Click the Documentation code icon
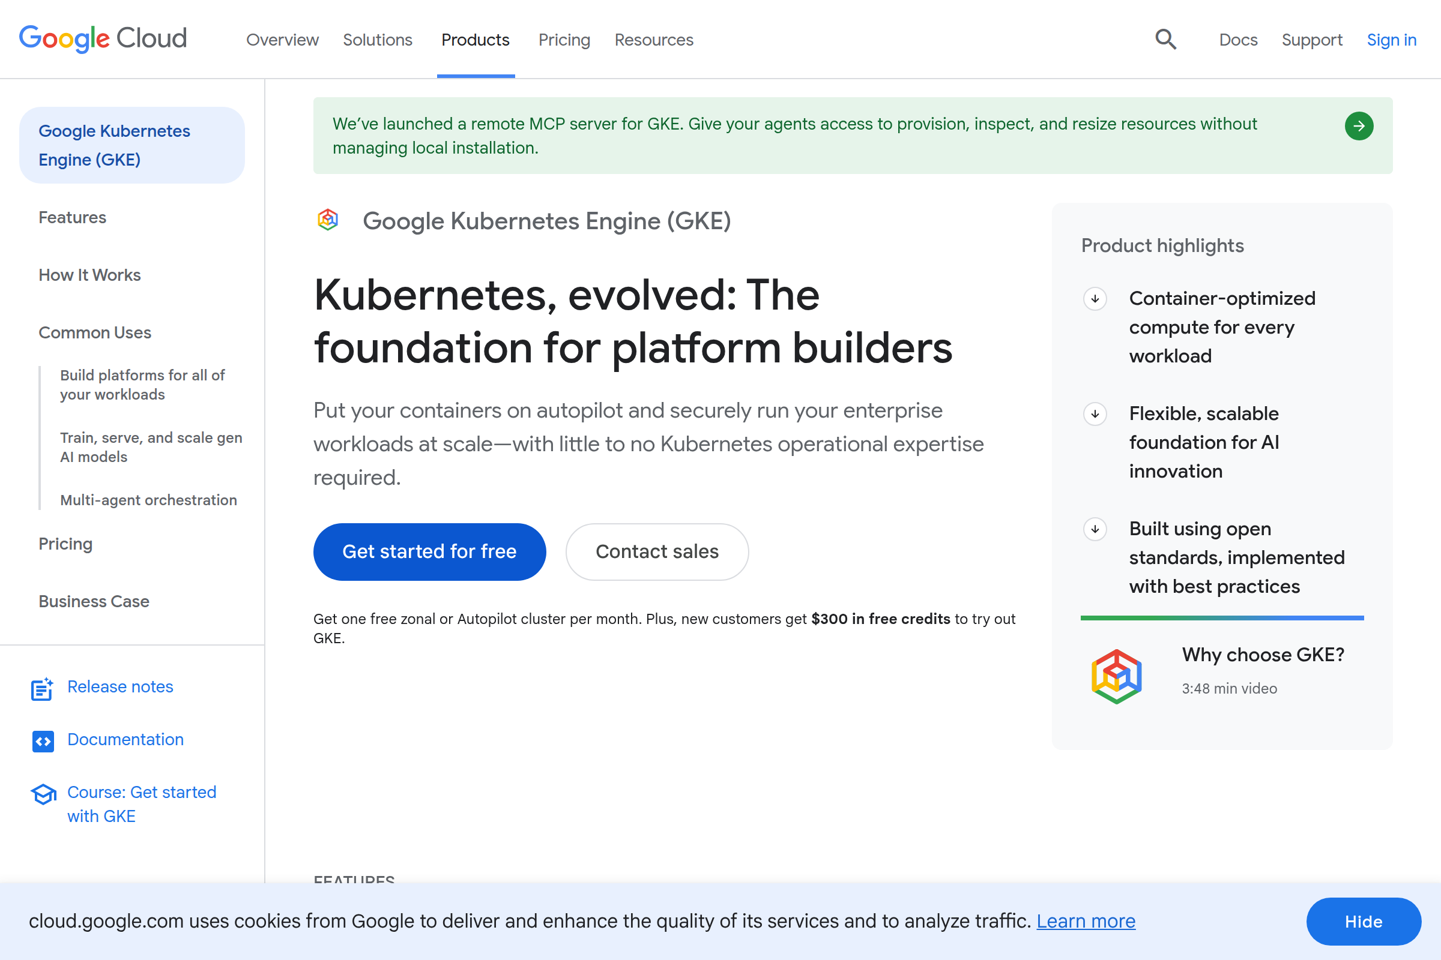Image resolution: width=1441 pixels, height=960 pixels. pyautogui.click(x=43, y=741)
